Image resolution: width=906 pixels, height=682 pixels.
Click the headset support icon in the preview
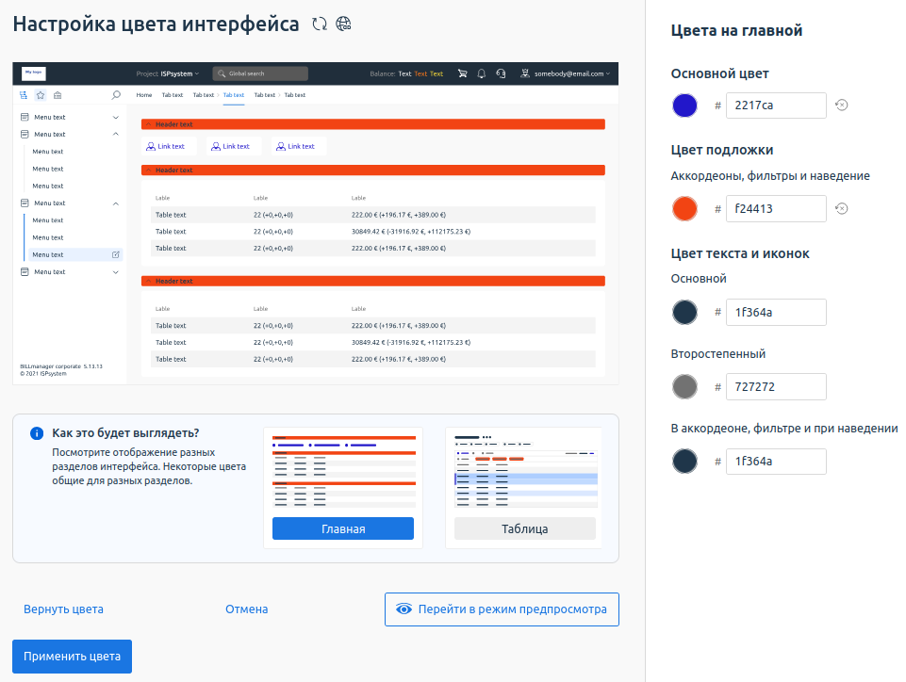tap(501, 73)
